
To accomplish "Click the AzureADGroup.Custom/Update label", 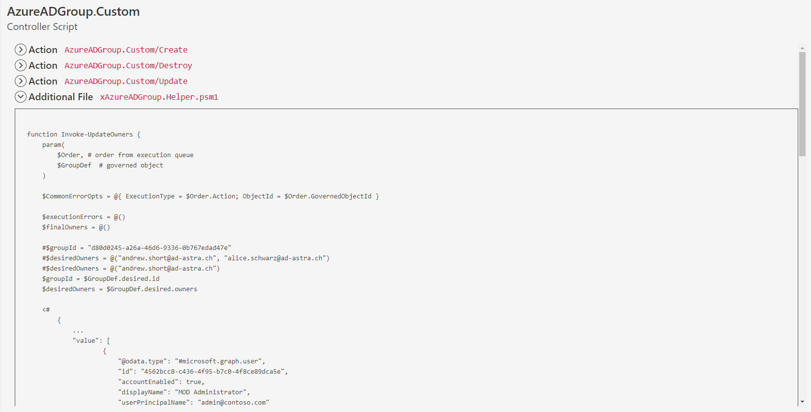I will pyautogui.click(x=126, y=81).
